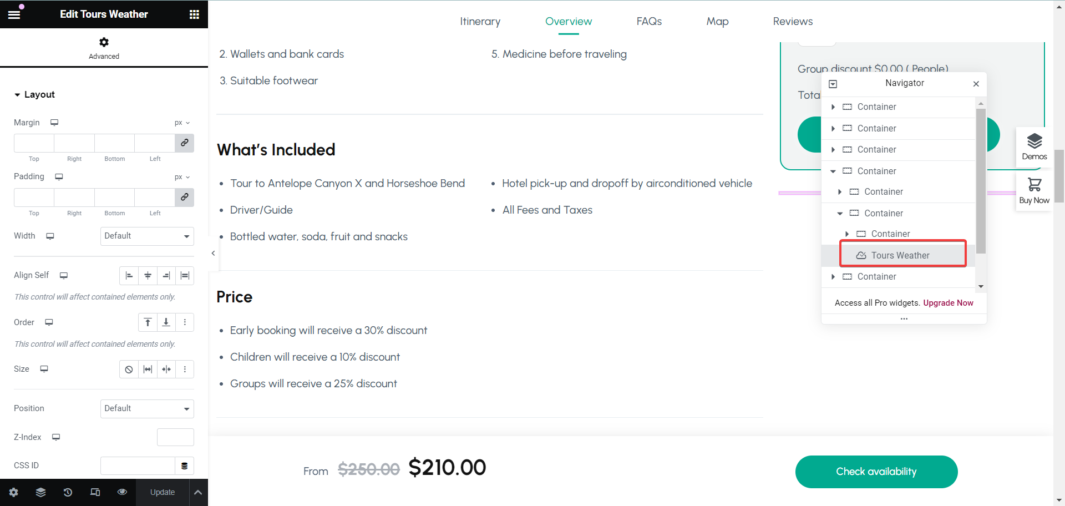Open the widgets grid panel
1065x506 pixels.
click(194, 14)
